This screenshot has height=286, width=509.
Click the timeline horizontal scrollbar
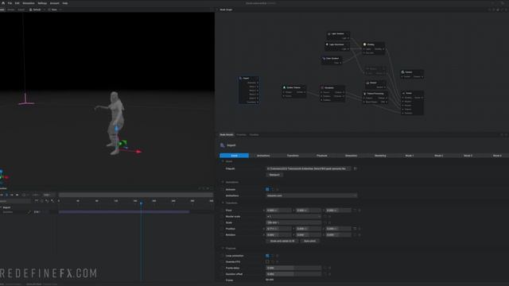[136, 195]
